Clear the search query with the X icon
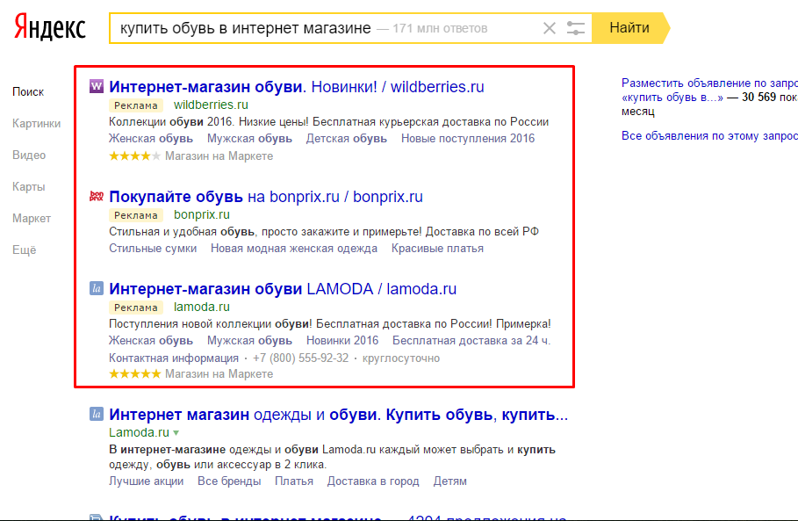Screen dimensions: 798x521 coord(550,28)
